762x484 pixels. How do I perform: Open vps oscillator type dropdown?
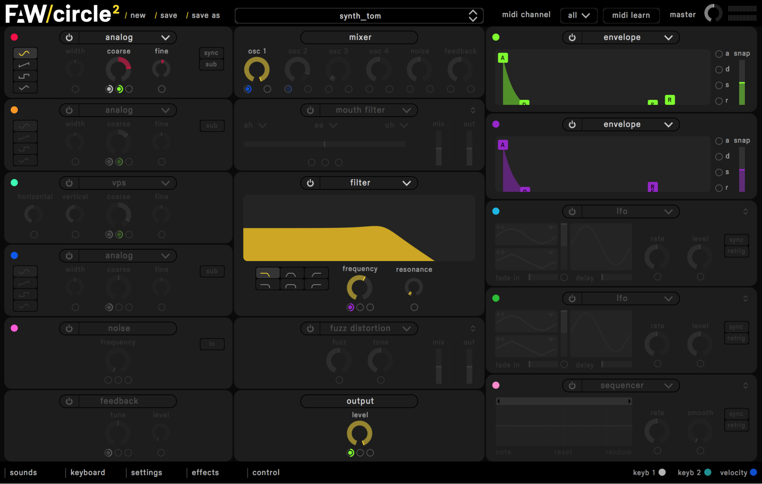click(x=165, y=183)
